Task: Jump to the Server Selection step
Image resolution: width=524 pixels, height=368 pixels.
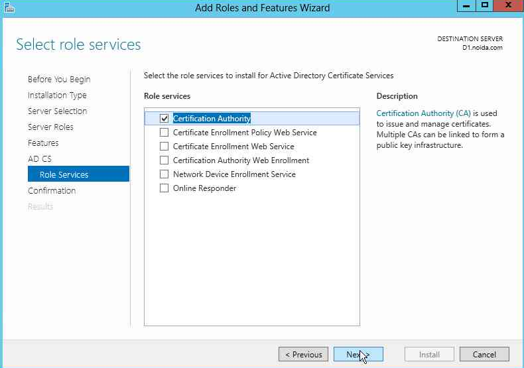Action: [x=58, y=111]
